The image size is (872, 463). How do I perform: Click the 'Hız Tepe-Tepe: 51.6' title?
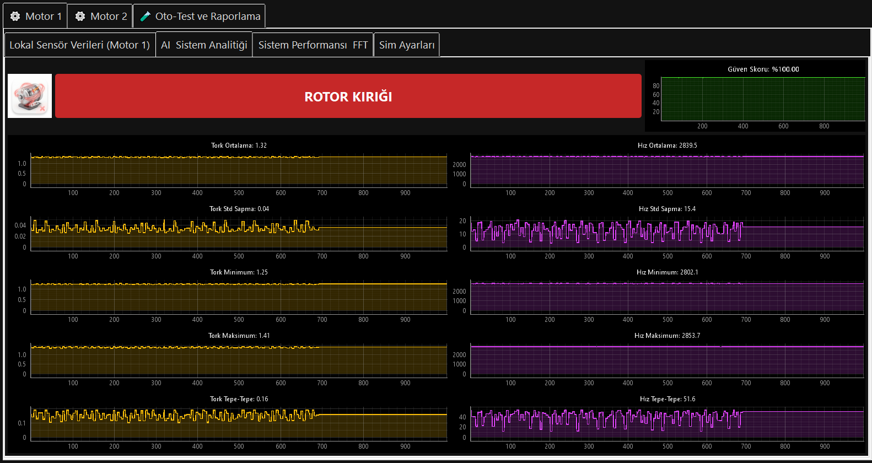click(667, 399)
